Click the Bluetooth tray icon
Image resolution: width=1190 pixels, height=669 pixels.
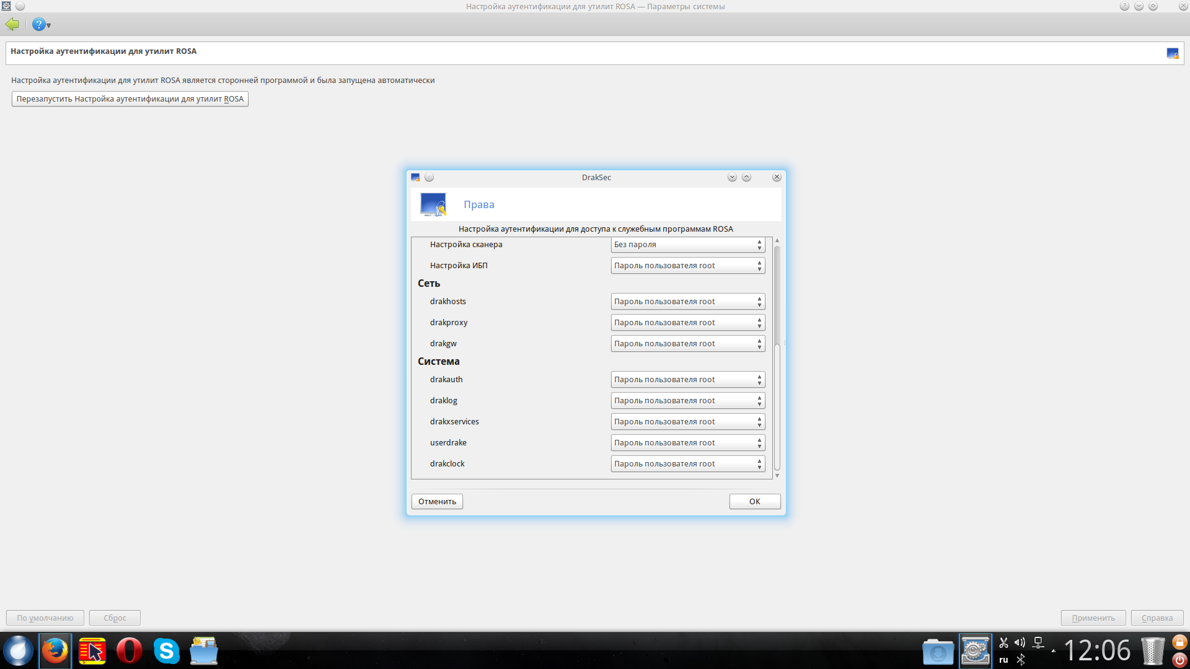1021,660
